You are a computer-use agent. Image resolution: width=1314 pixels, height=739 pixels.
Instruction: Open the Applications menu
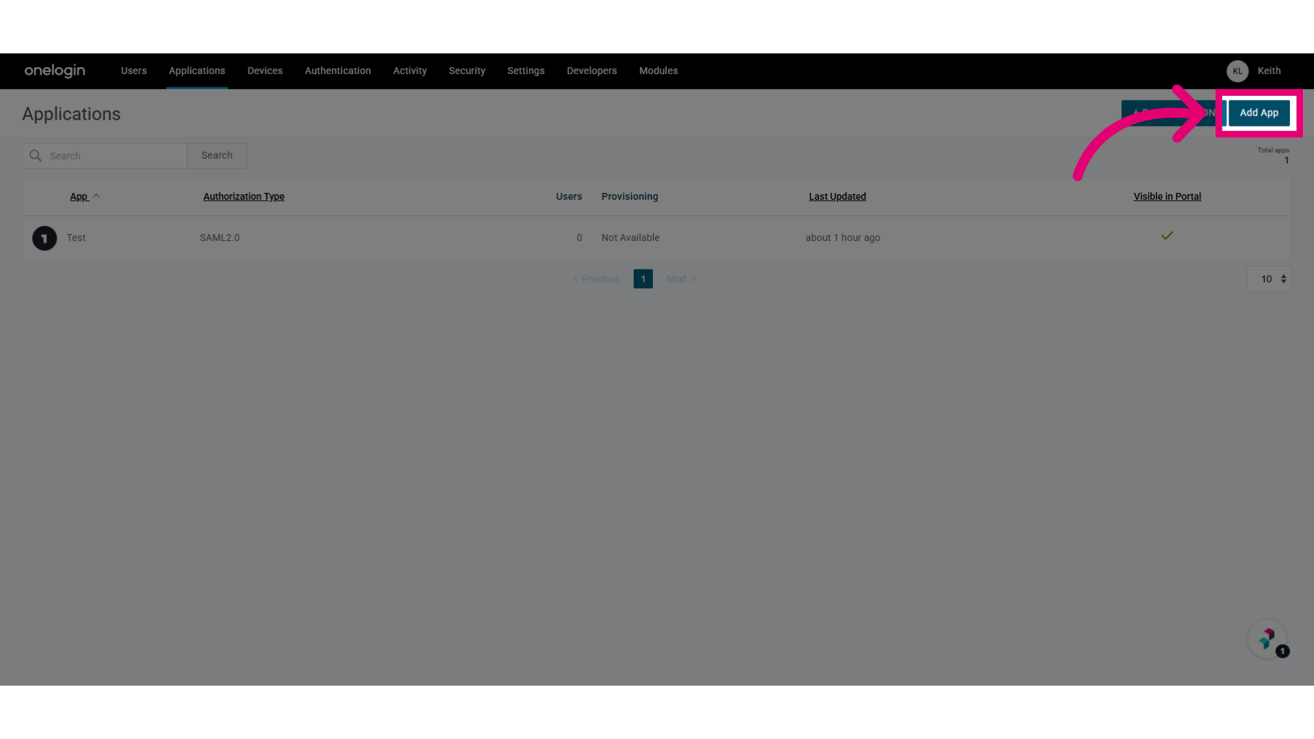tap(197, 70)
